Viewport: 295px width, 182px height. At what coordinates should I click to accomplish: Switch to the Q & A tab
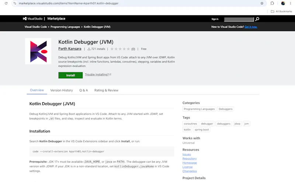point(84,90)
